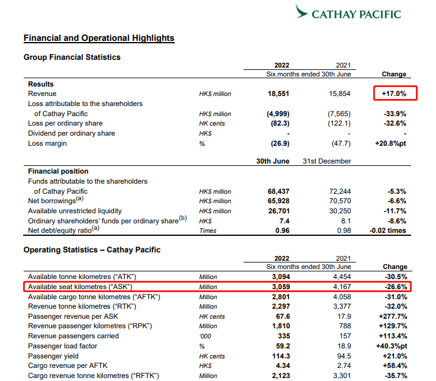Click 'Operating Statistics – Cathay Pacific' heading
Image resolution: width=436 pixels, height=381 pixels.
92,249
